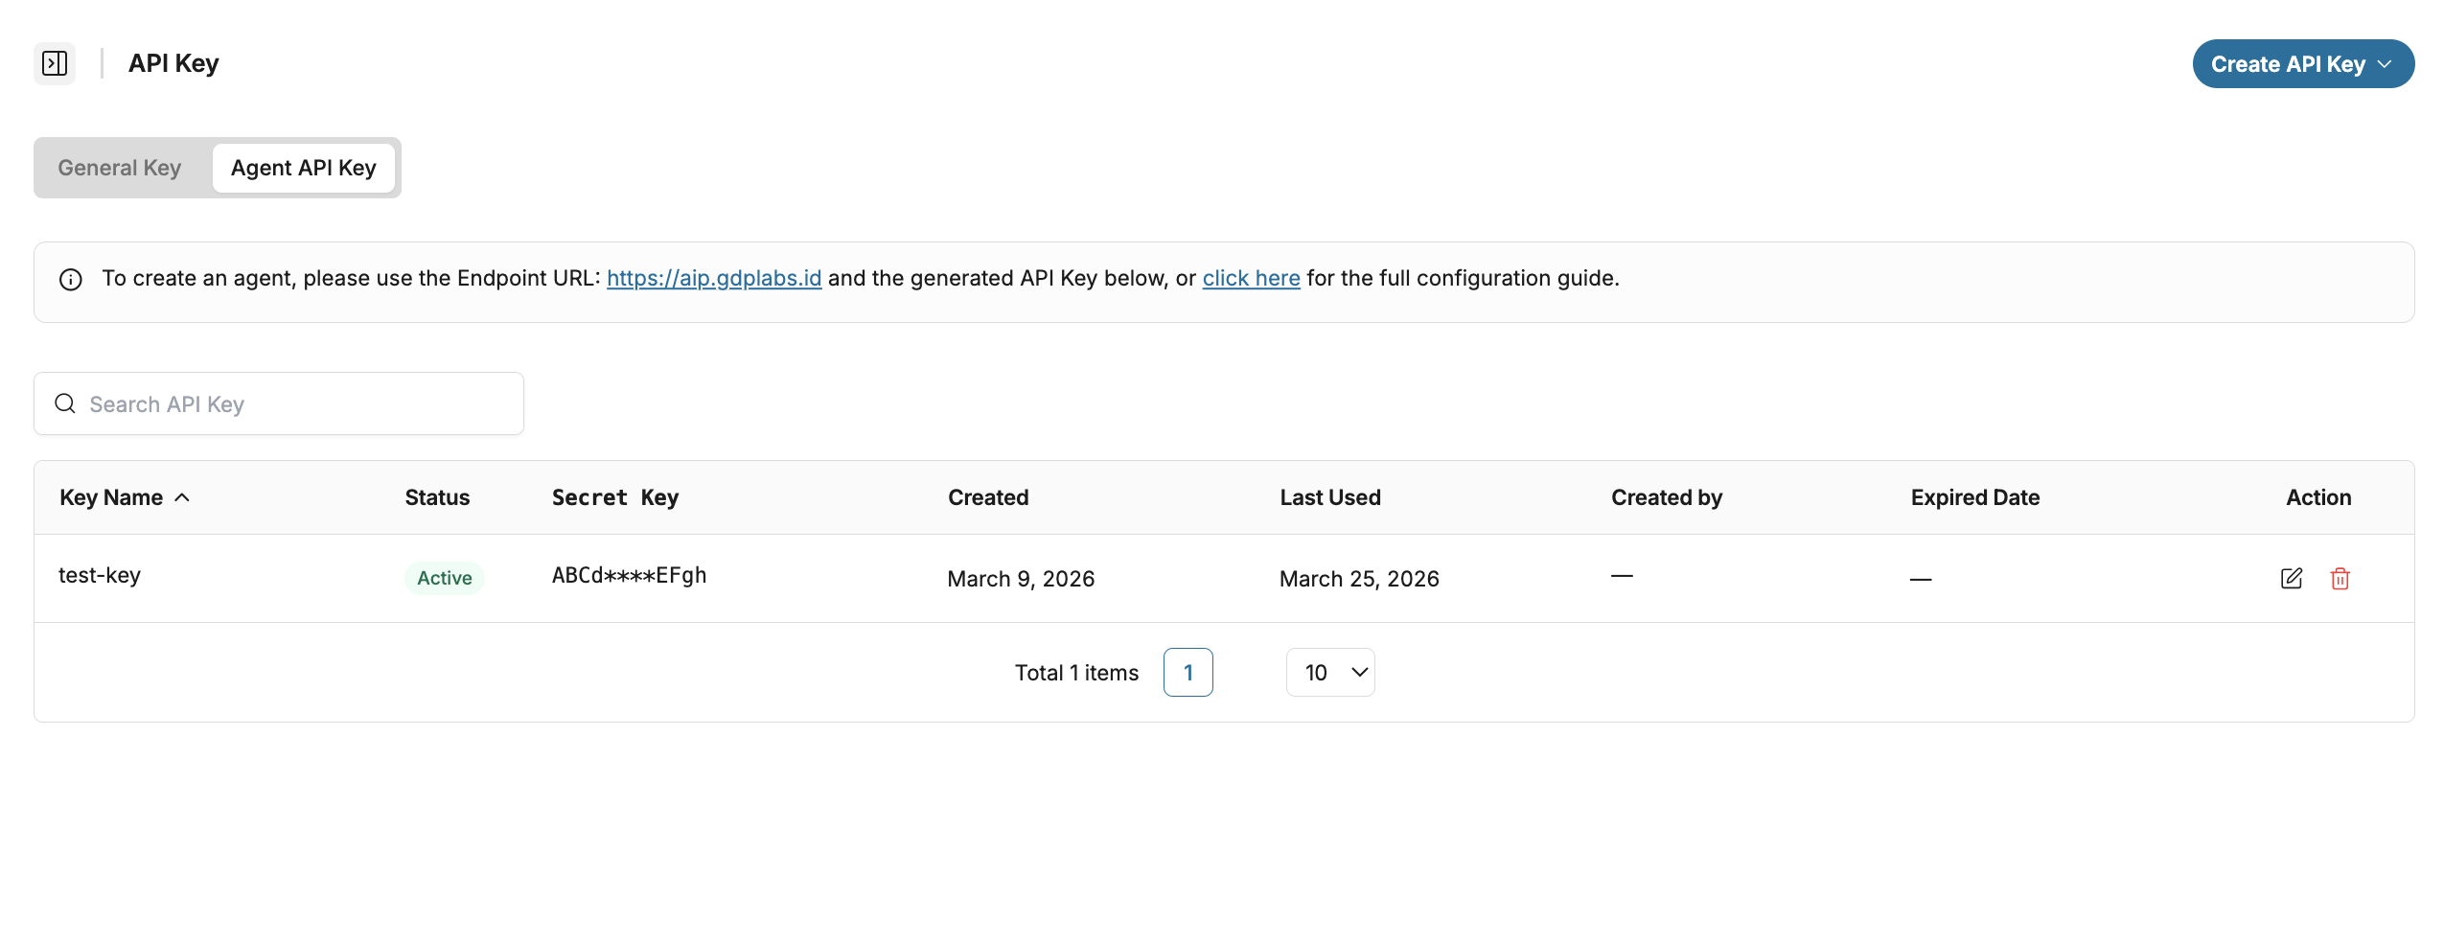Select the Agent API Key tab
The height and width of the screenshot is (943, 2444).
point(303,168)
